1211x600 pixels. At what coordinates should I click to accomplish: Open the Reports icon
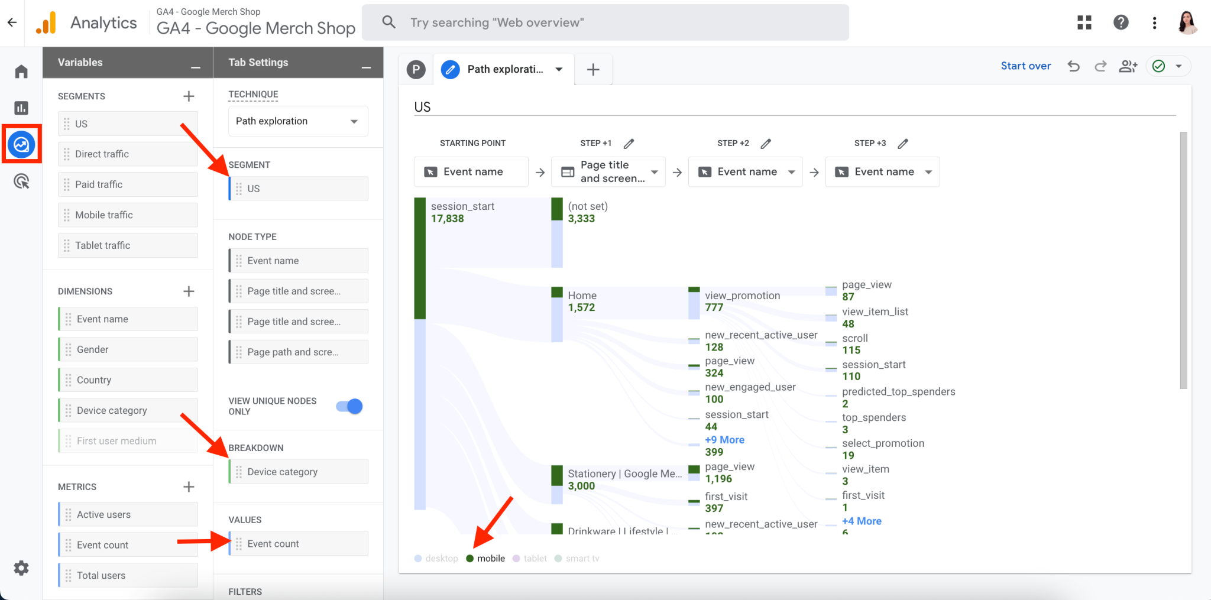21,108
